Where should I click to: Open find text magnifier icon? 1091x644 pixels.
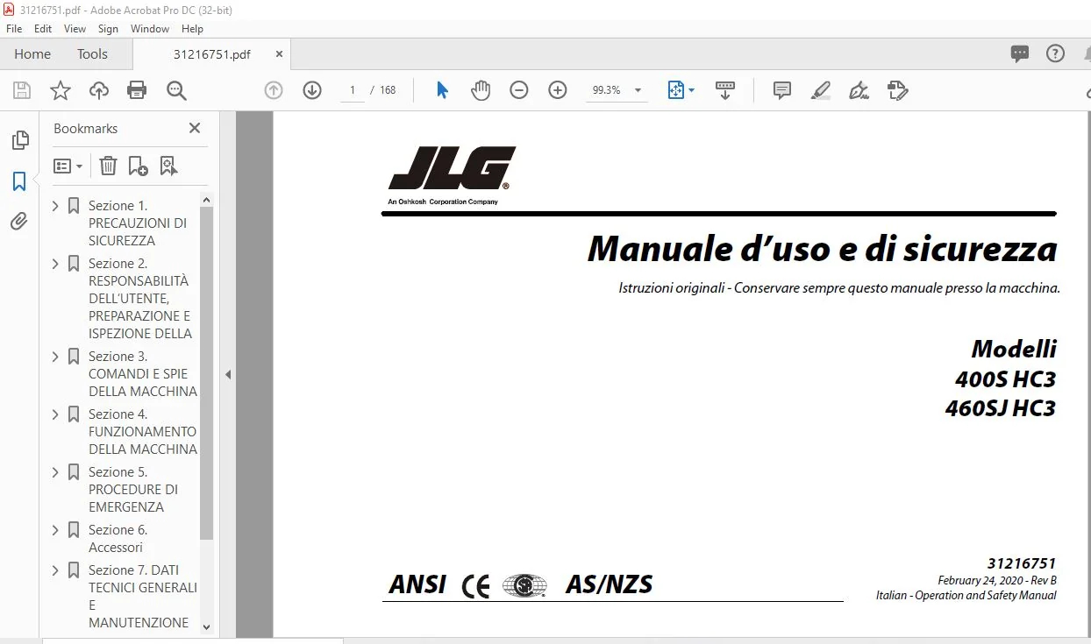(176, 90)
